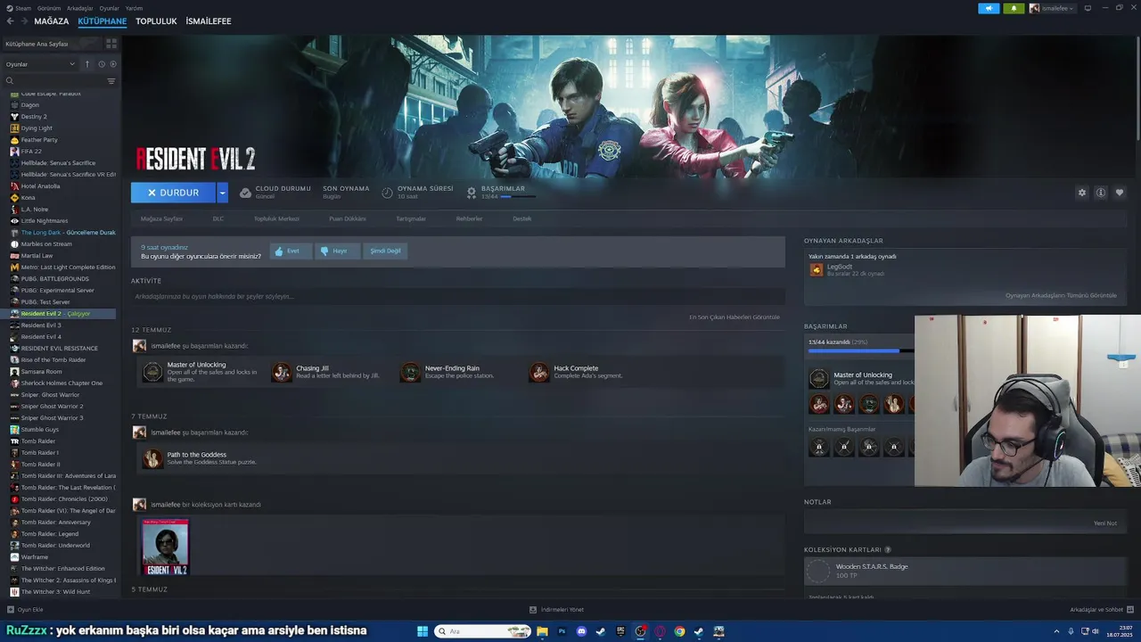
Task: Toggle sort by recent activity clock icon
Action: pyautogui.click(x=102, y=64)
